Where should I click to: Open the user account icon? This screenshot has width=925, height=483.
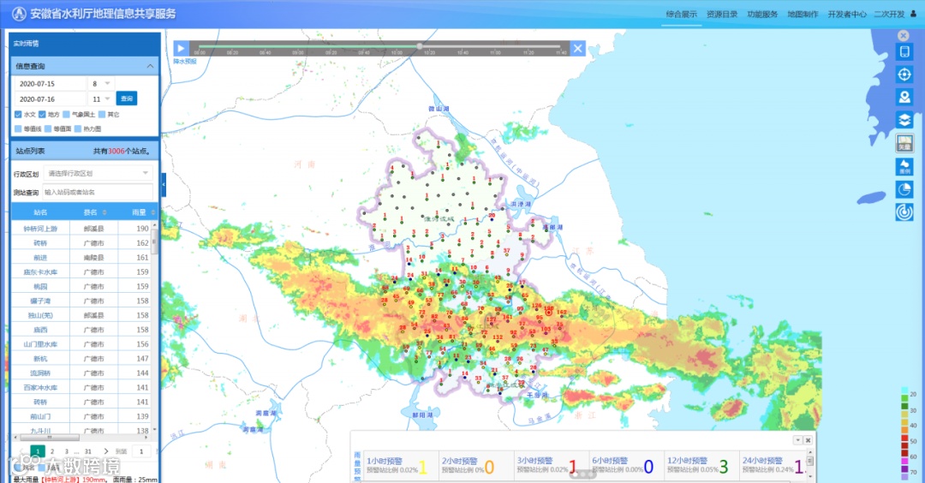coord(913,15)
